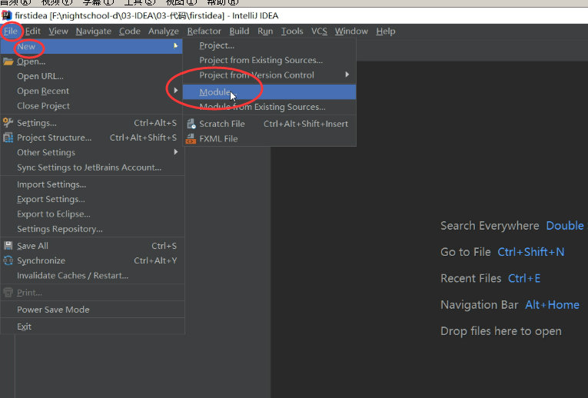Open Settings Repository... menu item
This screenshot has width=588, height=398.
point(91,229)
